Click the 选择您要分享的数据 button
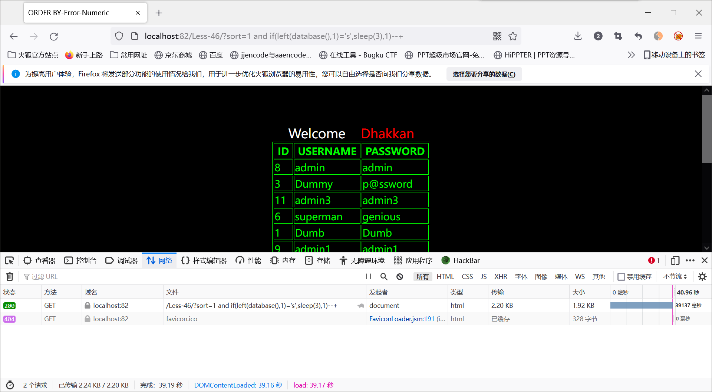The height and width of the screenshot is (392, 712). point(484,74)
